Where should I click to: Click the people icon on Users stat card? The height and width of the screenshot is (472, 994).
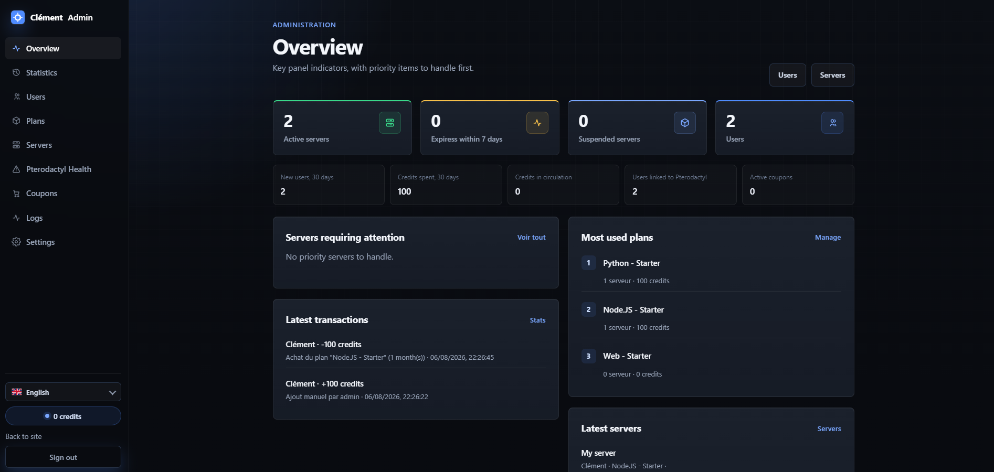click(x=832, y=123)
